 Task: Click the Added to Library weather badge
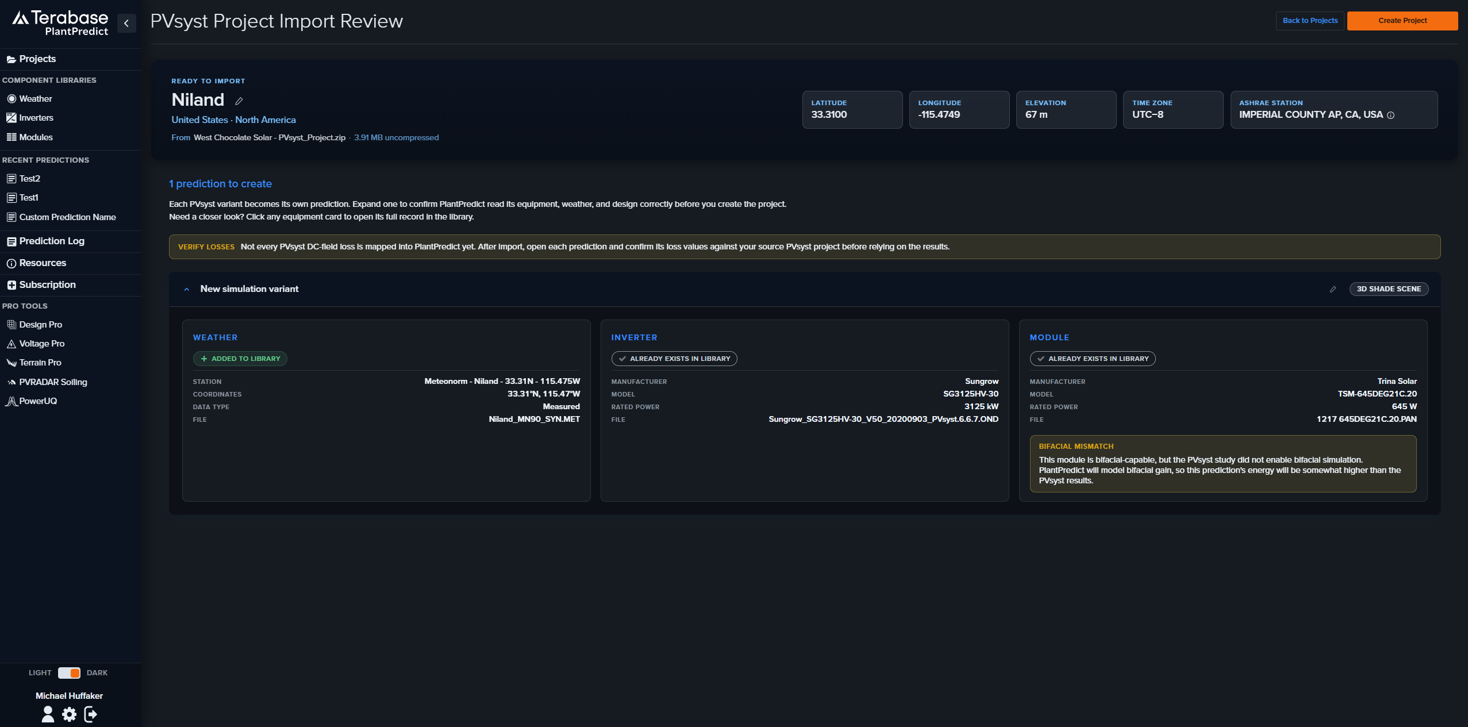(x=240, y=359)
